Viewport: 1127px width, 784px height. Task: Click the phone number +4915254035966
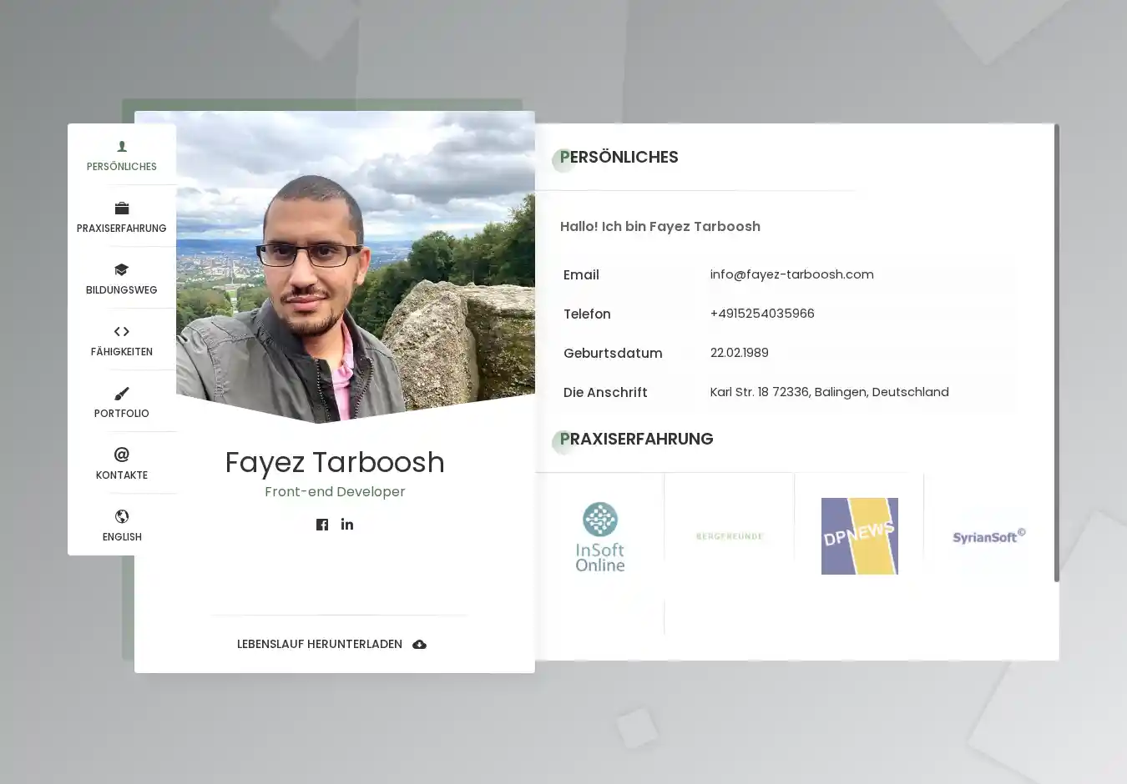click(x=762, y=314)
